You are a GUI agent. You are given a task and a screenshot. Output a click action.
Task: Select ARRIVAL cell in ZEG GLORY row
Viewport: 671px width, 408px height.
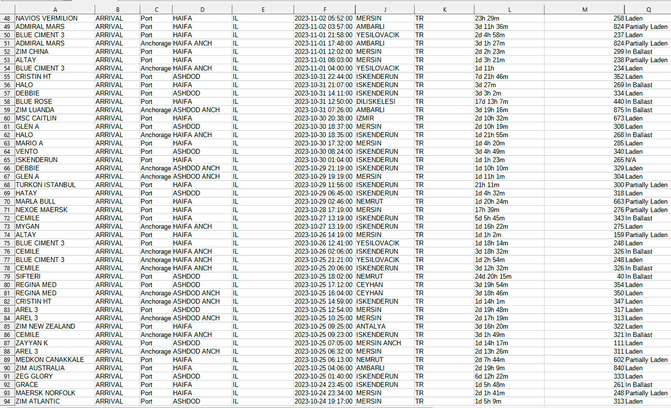pyautogui.click(x=116, y=376)
